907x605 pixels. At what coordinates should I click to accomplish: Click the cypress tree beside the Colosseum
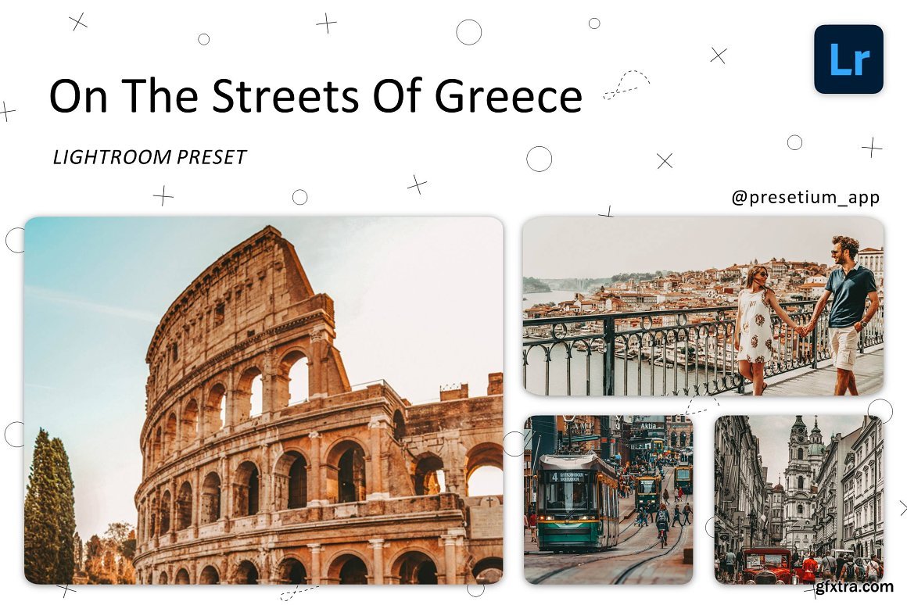click(50, 504)
